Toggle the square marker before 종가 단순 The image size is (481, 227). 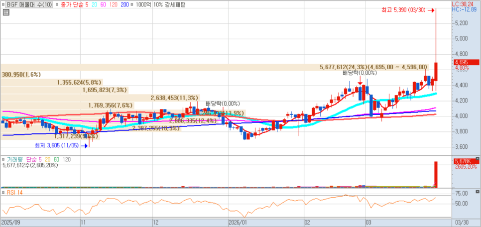(57, 4)
